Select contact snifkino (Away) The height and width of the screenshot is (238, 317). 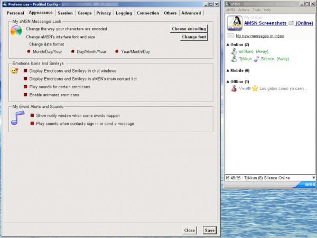coord(254,51)
